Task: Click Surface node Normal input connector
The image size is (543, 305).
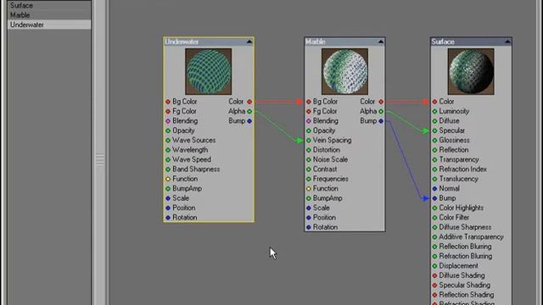Action: [x=434, y=189]
